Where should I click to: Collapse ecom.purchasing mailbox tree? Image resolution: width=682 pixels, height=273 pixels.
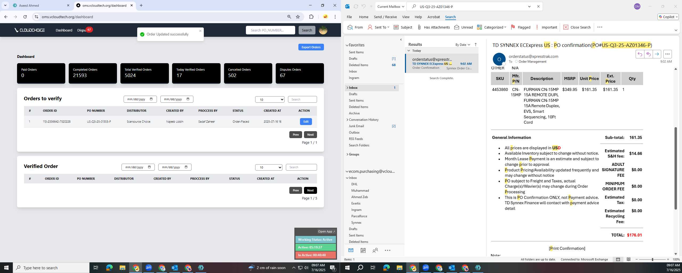point(347,171)
